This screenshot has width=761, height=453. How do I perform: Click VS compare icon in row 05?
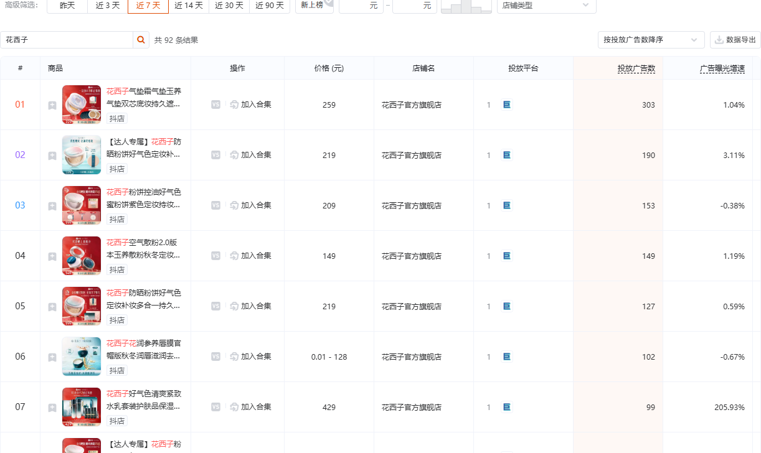215,306
